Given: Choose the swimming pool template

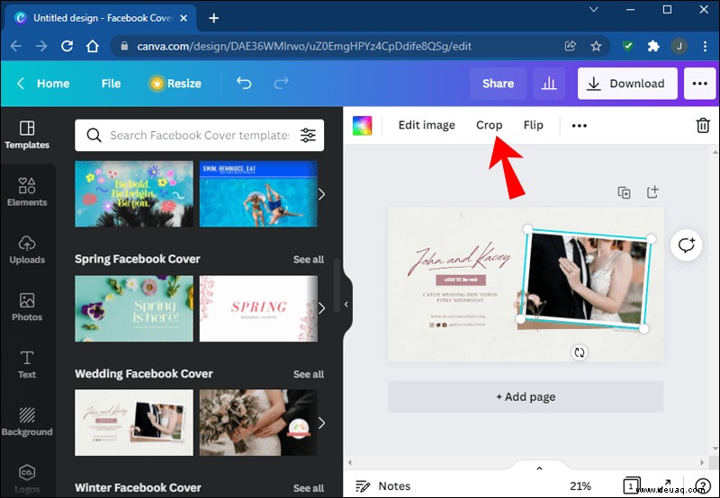Looking at the screenshot, I should tap(258, 194).
